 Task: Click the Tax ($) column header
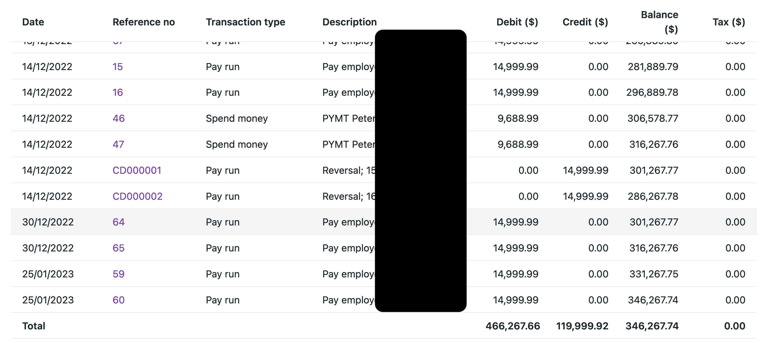pyautogui.click(x=729, y=22)
